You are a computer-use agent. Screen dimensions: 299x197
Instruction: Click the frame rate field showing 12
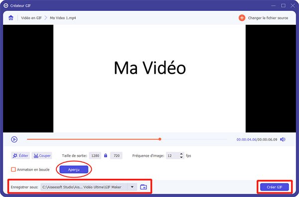click(x=172, y=156)
